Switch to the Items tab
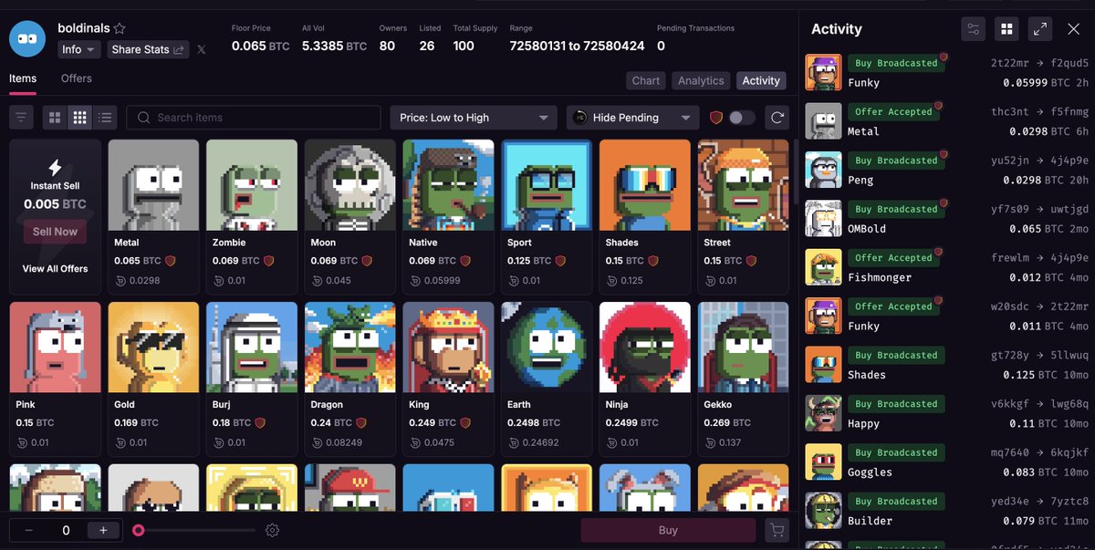Screen dimensions: 1095x550 23,78
